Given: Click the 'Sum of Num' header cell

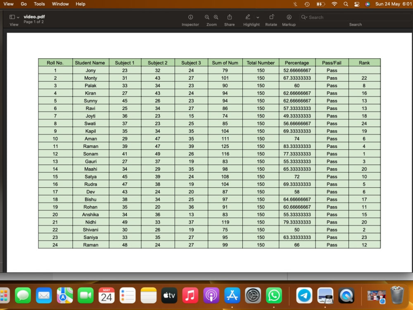Looking at the screenshot, I should tap(225, 63).
